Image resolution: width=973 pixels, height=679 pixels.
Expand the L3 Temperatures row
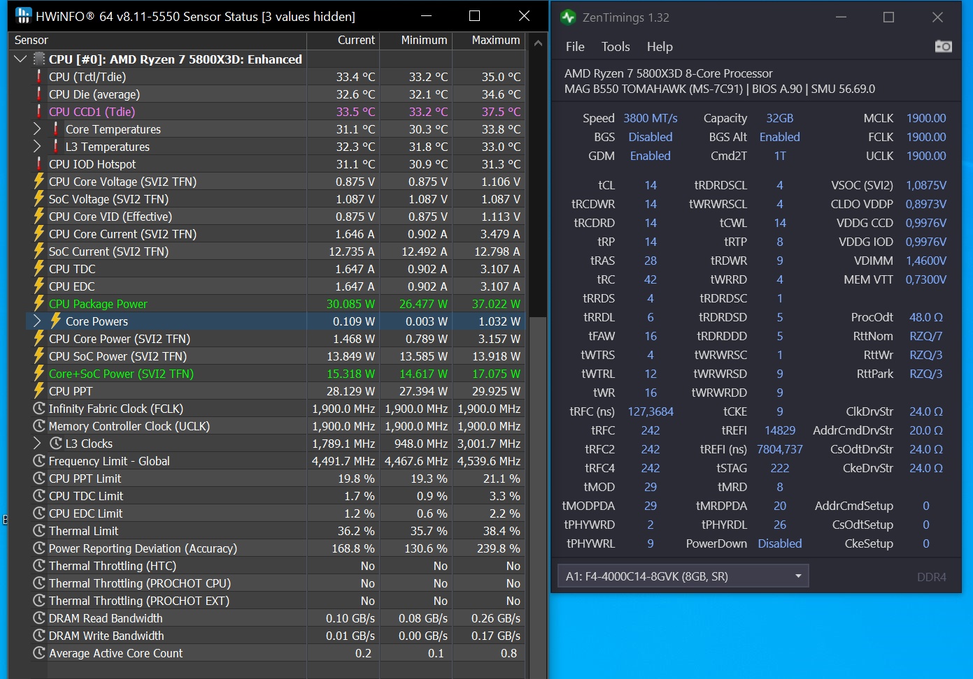[37, 147]
